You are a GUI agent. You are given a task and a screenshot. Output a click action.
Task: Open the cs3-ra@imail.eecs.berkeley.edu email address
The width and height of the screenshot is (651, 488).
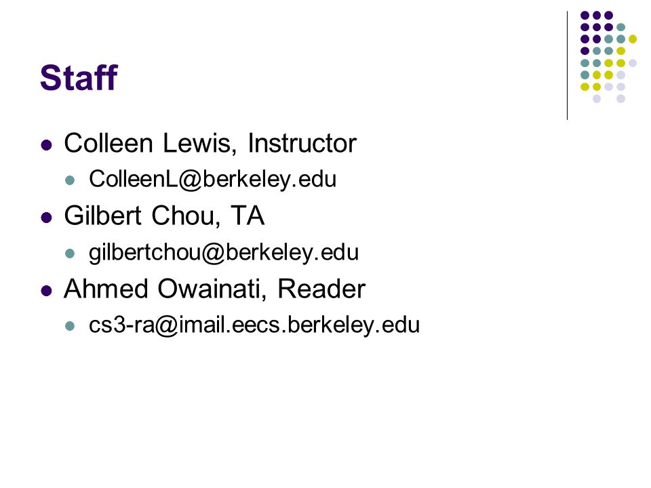[x=254, y=325]
